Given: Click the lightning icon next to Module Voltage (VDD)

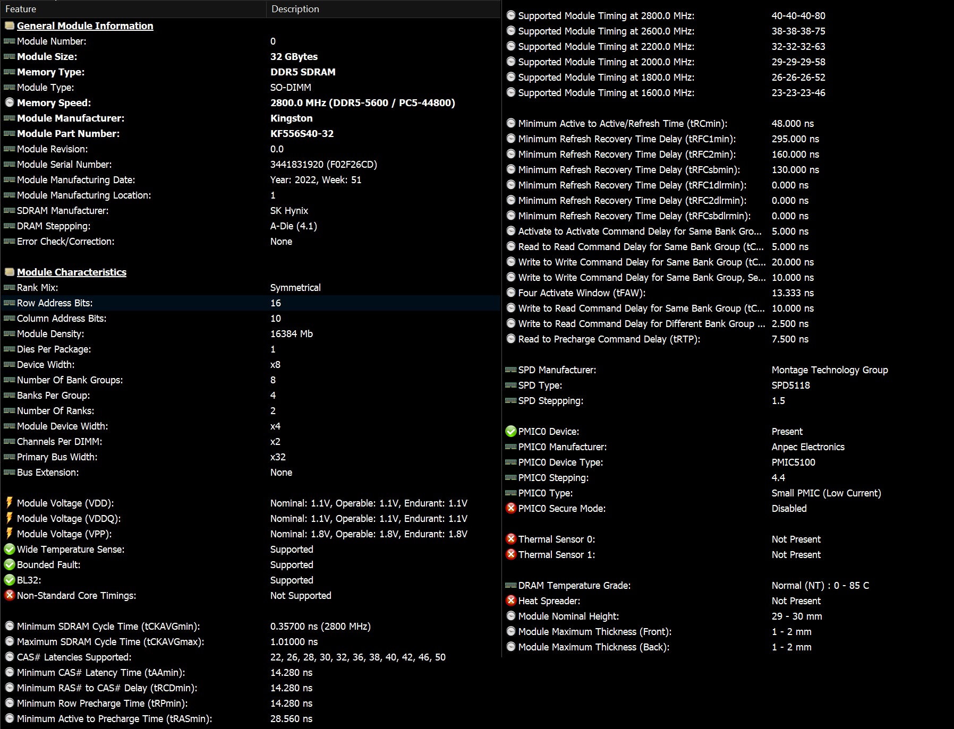Looking at the screenshot, I should [x=9, y=503].
